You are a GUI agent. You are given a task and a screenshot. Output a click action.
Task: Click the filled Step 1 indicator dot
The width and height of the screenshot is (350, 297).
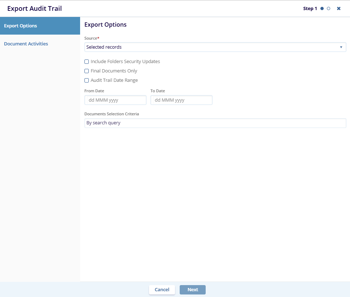pyautogui.click(x=322, y=9)
